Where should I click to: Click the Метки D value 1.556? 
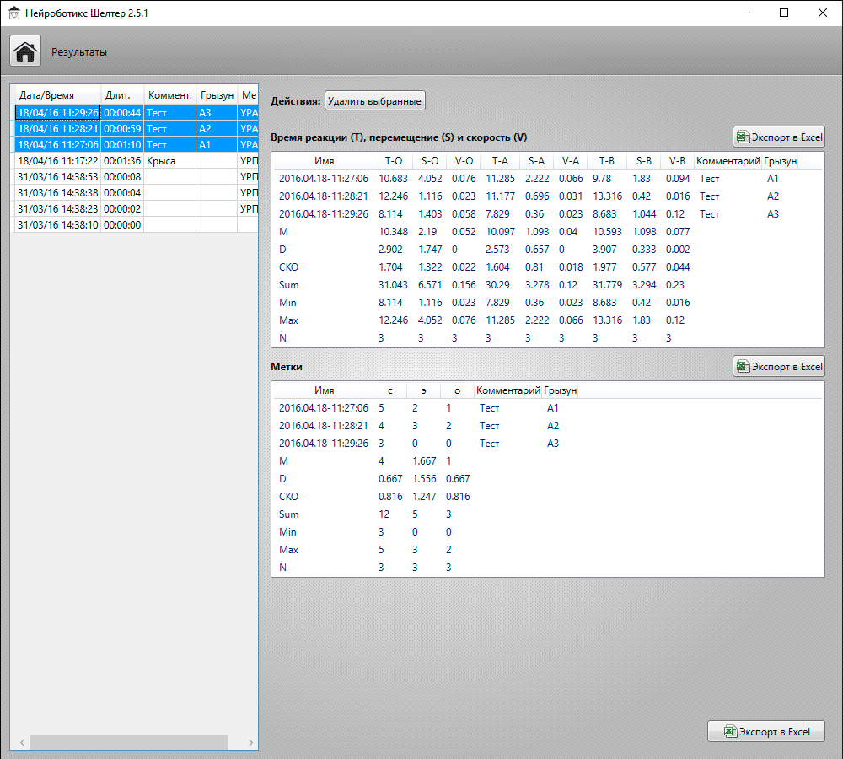[x=424, y=479]
